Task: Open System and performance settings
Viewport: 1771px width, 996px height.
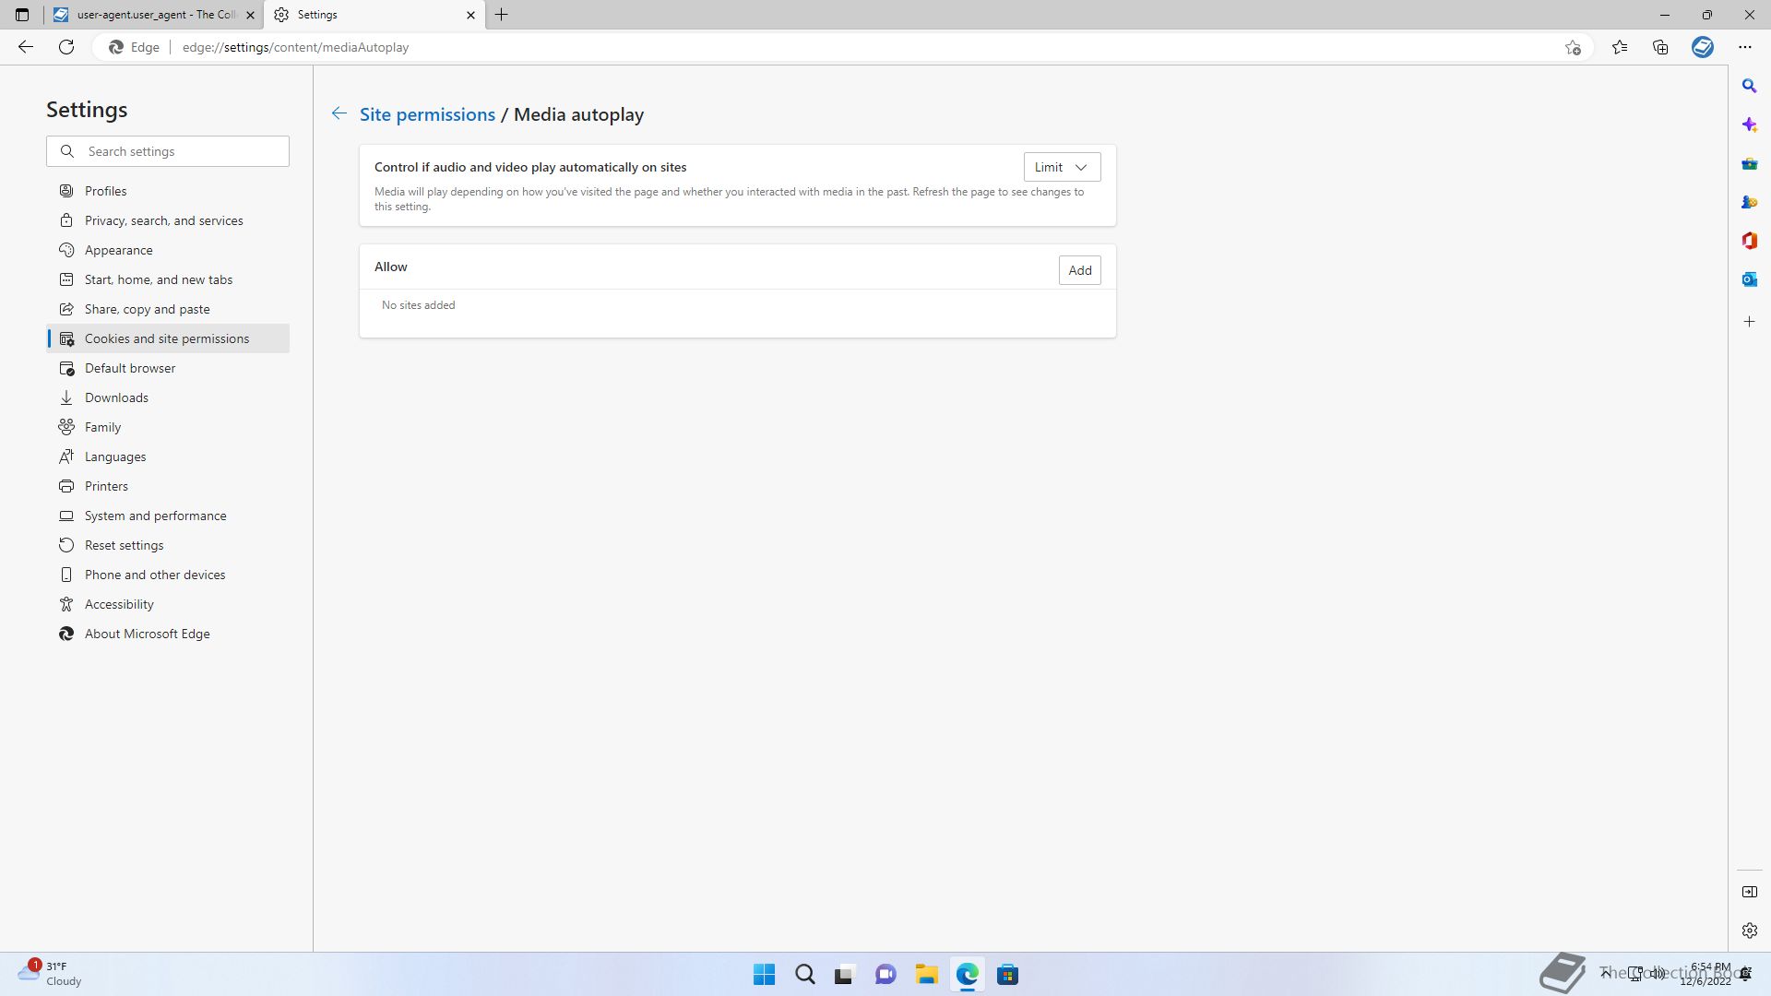Action: click(168, 516)
